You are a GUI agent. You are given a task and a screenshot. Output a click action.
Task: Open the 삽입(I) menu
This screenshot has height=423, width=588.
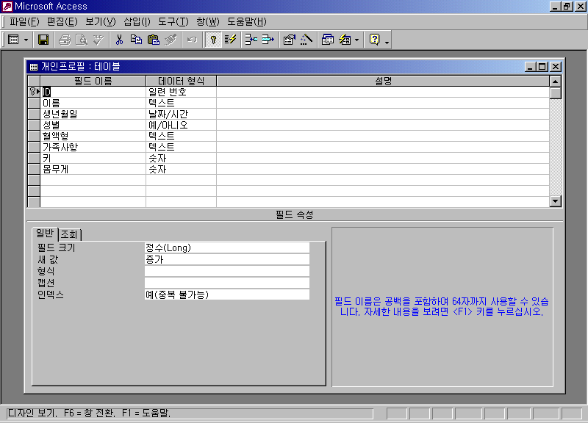[137, 22]
